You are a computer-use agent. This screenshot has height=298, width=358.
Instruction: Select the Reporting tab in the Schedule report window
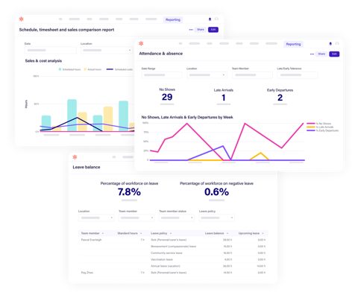(173, 19)
